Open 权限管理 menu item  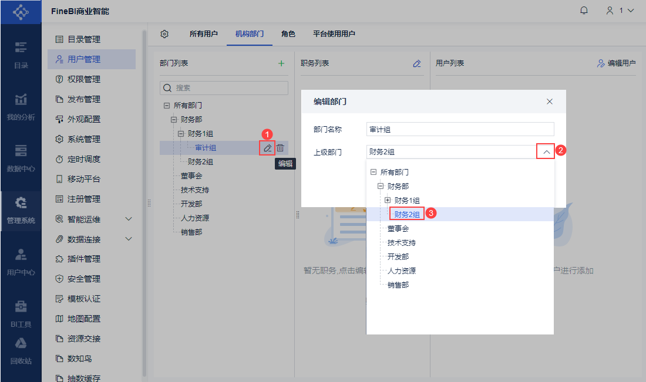[x=92, y=79]
